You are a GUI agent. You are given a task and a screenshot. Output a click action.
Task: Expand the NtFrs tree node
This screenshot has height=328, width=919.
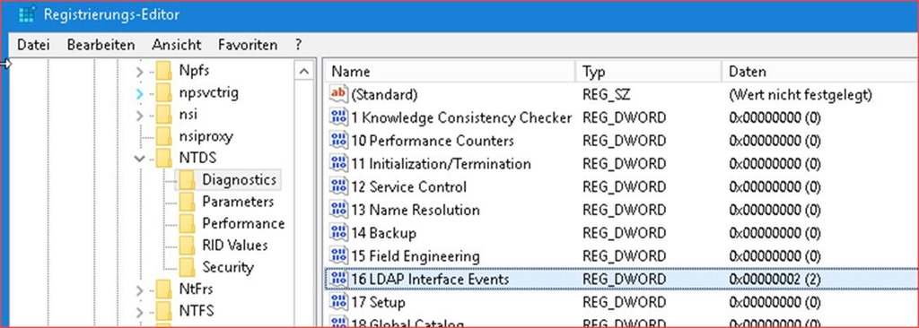click(x=139, y=289)
